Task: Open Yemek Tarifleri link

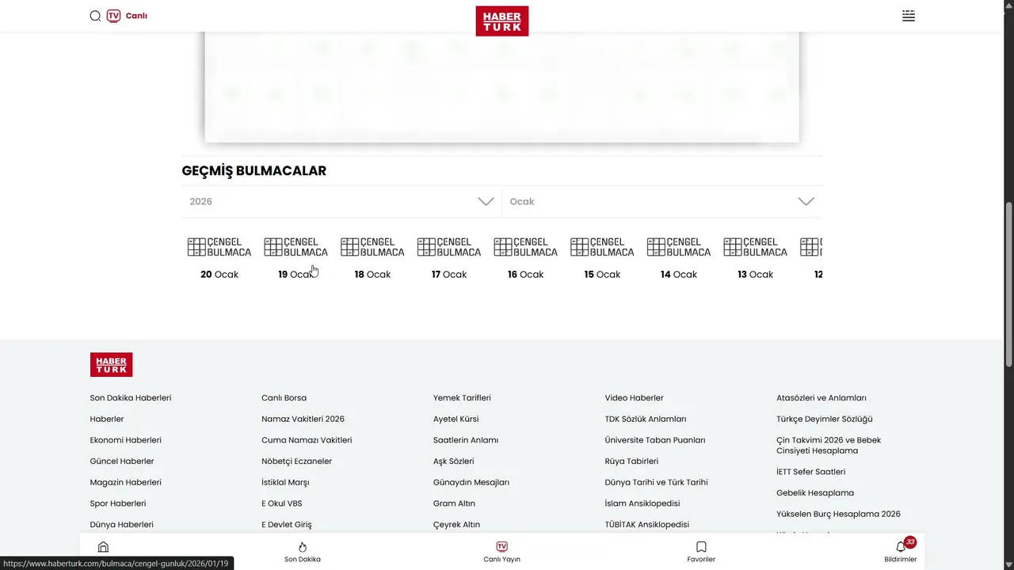Action: pos(462,398)
